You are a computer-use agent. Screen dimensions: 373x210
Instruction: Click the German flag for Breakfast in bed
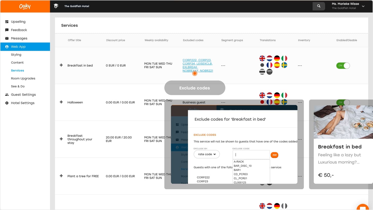277,58
